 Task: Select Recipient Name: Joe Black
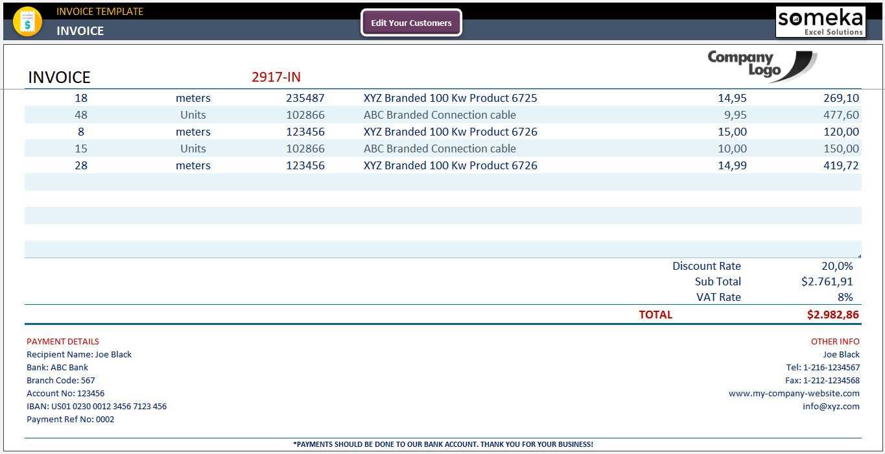point(79,354)
